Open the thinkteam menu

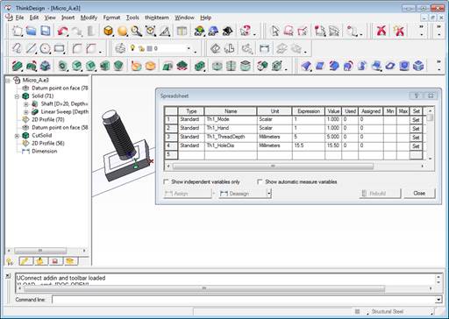[x=157, y=18]
